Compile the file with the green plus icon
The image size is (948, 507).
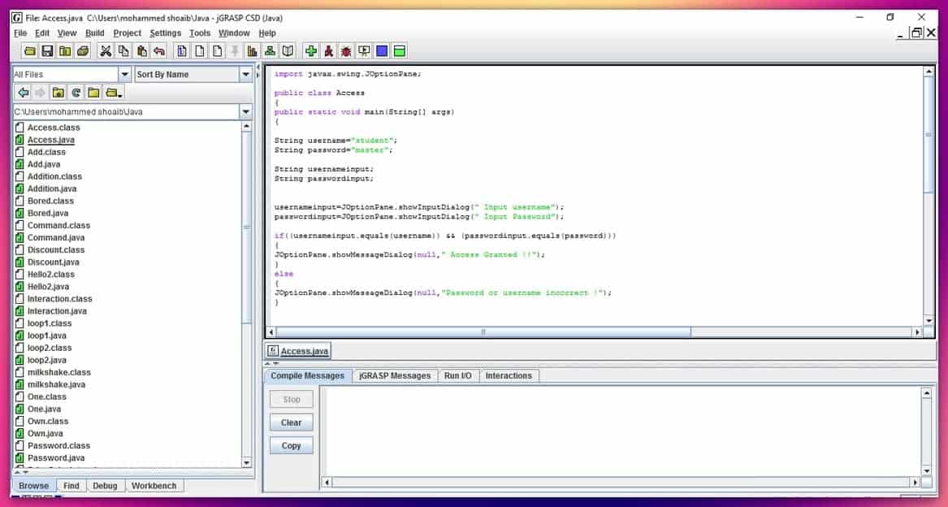pos(311,50)
